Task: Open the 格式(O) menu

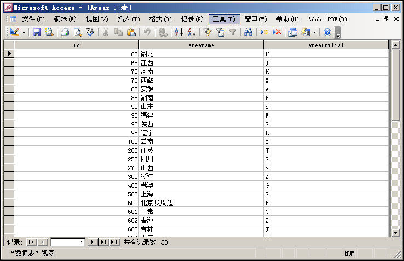Action: (160, 19)
